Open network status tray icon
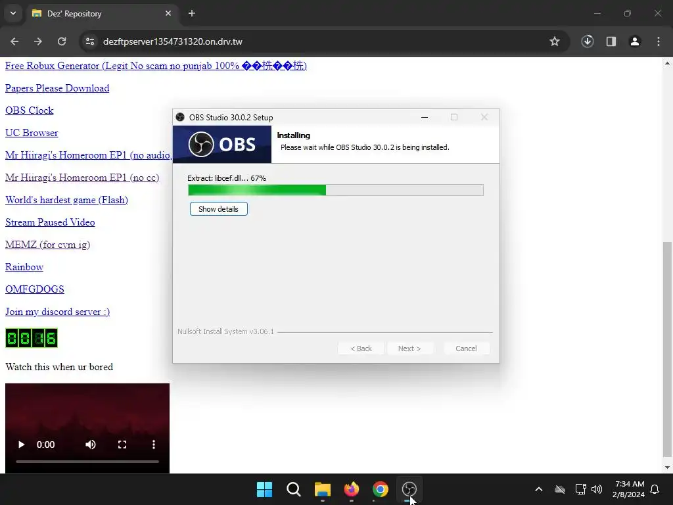This screenshot has height=505, width=673. tap(581, 489)
